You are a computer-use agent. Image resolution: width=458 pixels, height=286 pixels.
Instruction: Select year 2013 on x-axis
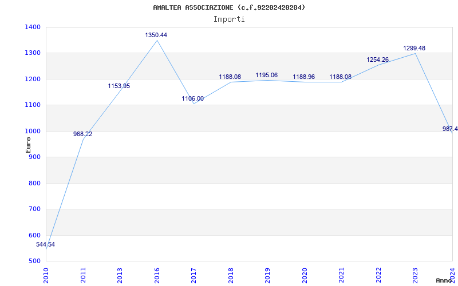pos(120,276)
